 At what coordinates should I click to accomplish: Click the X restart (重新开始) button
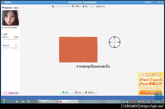pyautogui.click(x=101, y=6)
